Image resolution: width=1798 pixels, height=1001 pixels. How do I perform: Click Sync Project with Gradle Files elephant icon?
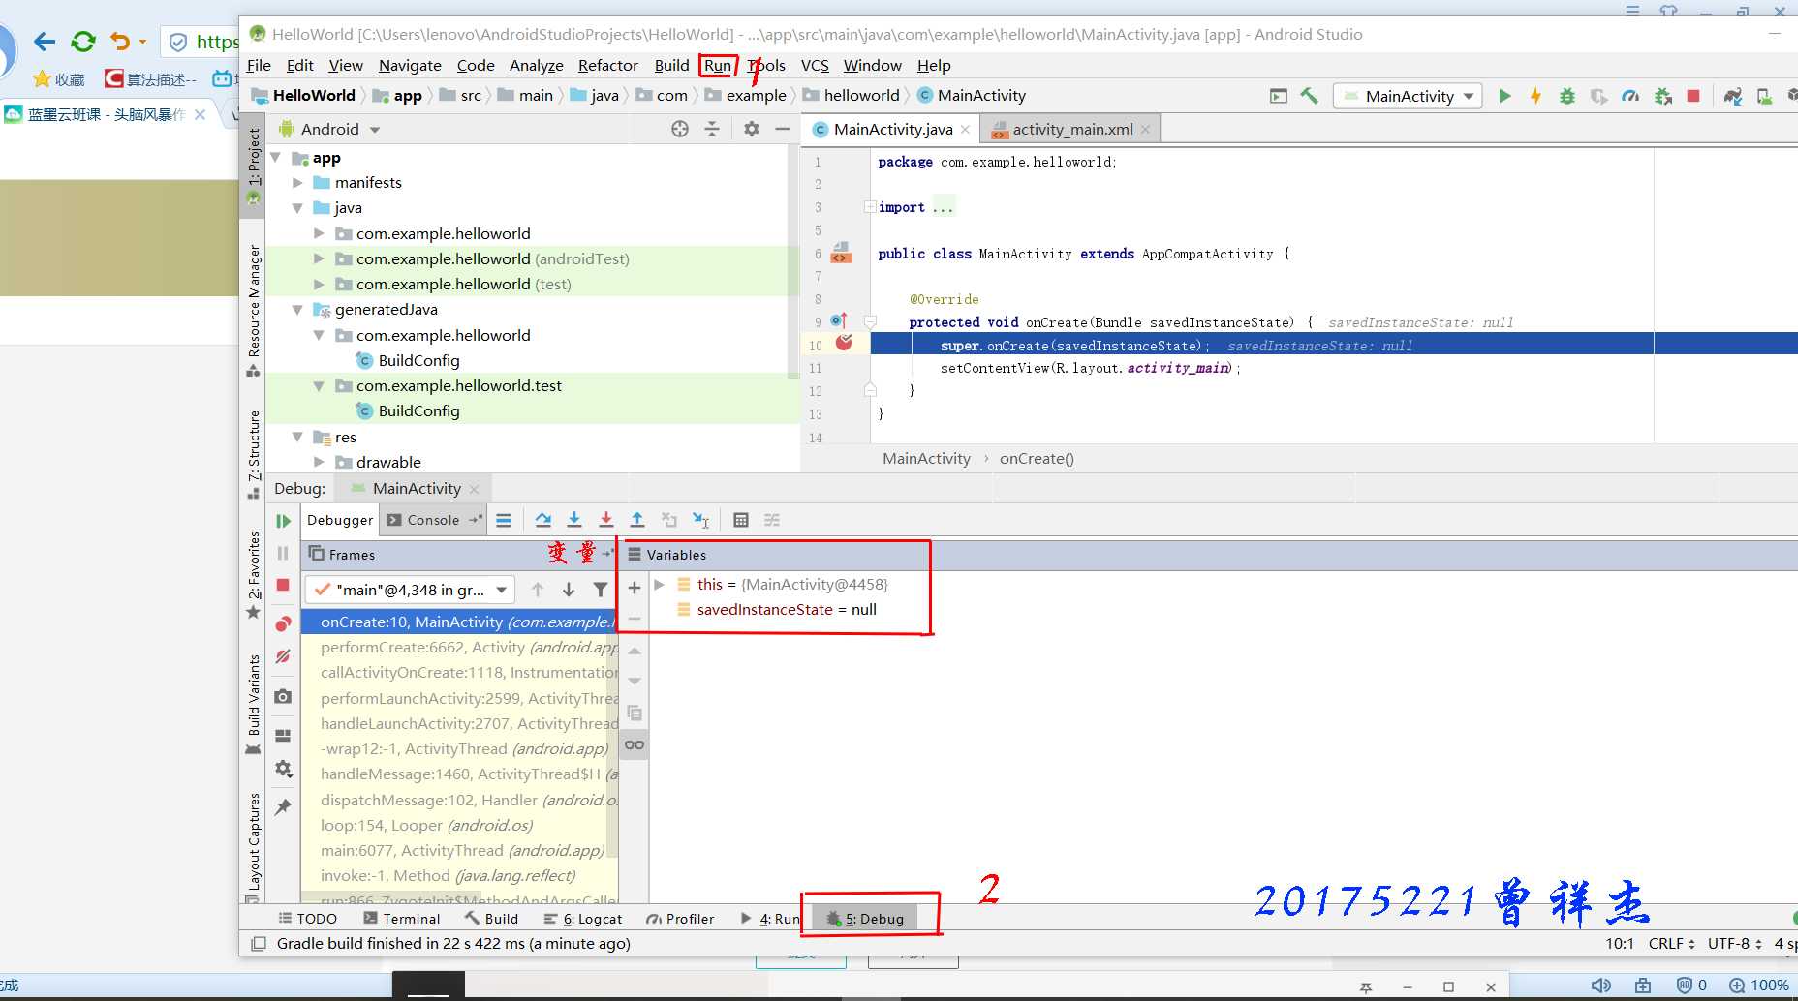pyautogui.click(x=1733, y=96)
